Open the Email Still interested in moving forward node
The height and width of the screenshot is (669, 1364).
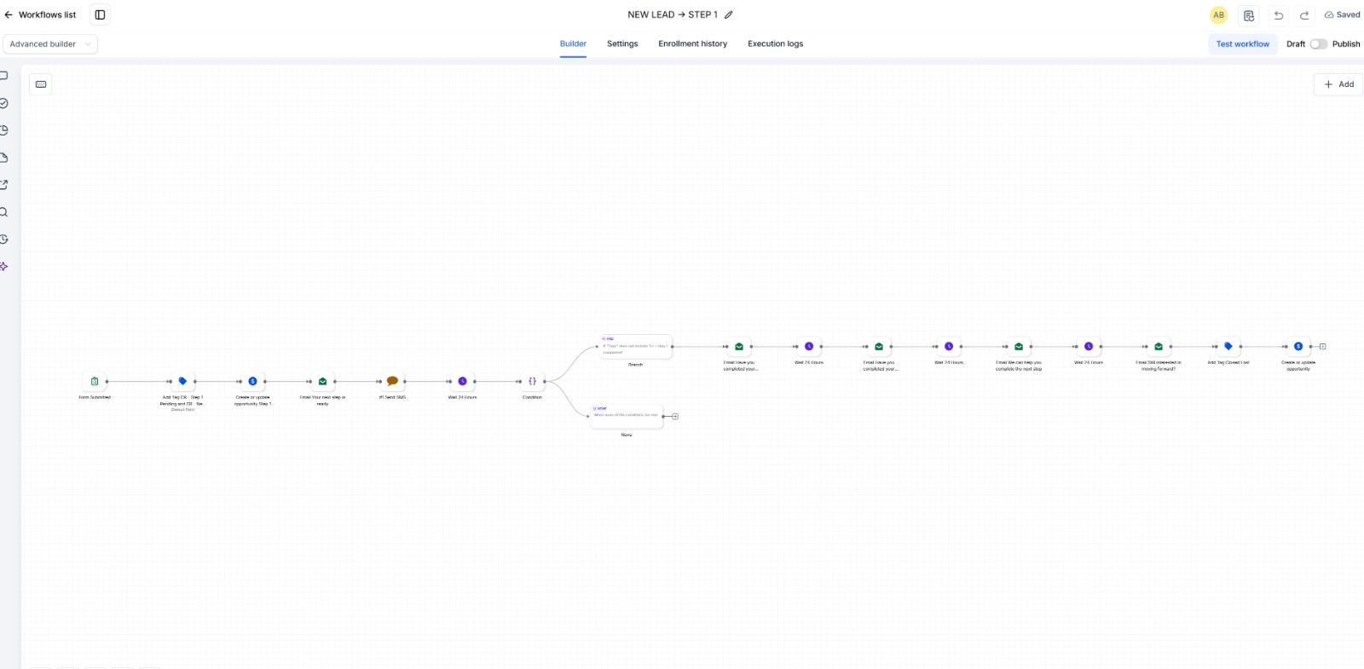(1159, 346)
